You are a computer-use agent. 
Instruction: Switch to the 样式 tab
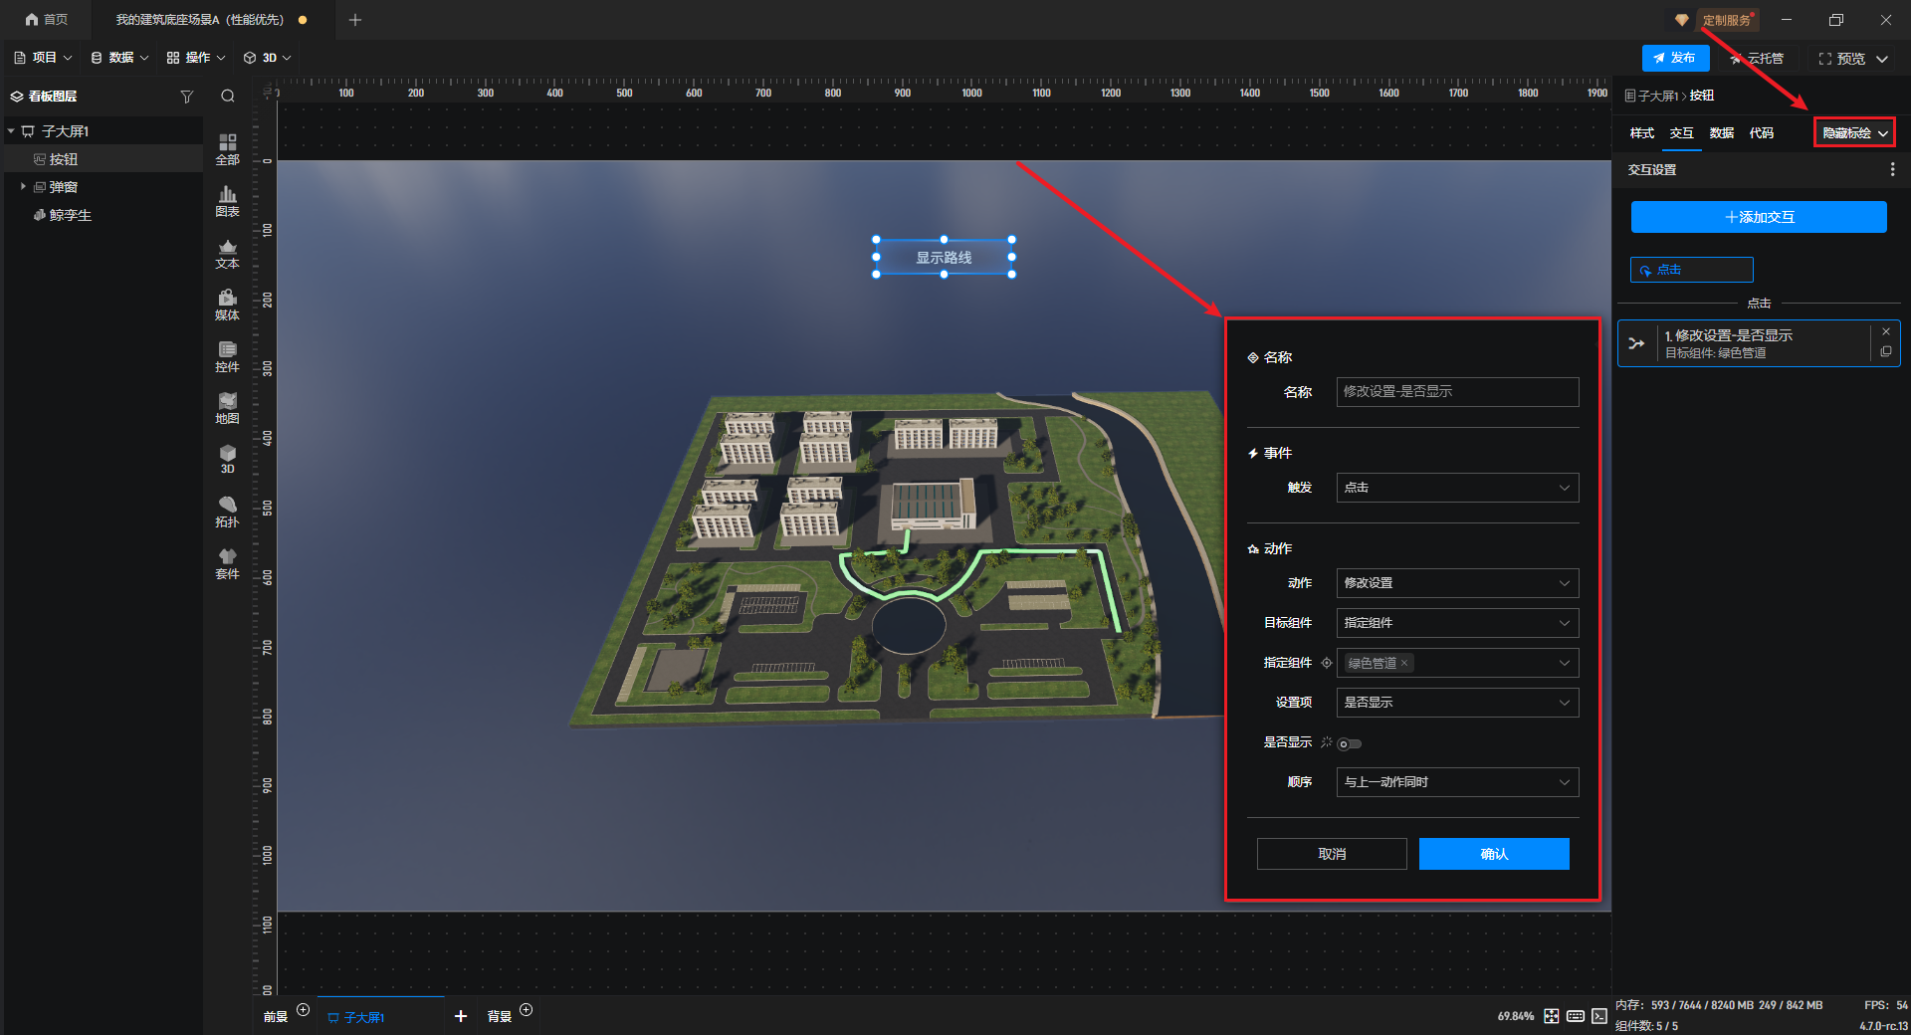click(1641, 133)
